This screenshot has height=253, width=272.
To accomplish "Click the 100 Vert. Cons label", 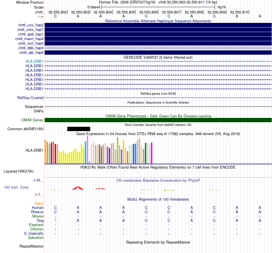I will [16, 187].
